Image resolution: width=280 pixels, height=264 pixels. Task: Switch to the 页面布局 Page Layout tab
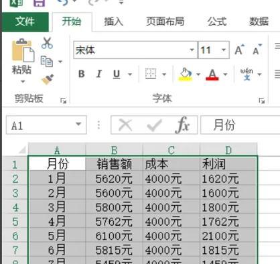(x=165, y=21)
